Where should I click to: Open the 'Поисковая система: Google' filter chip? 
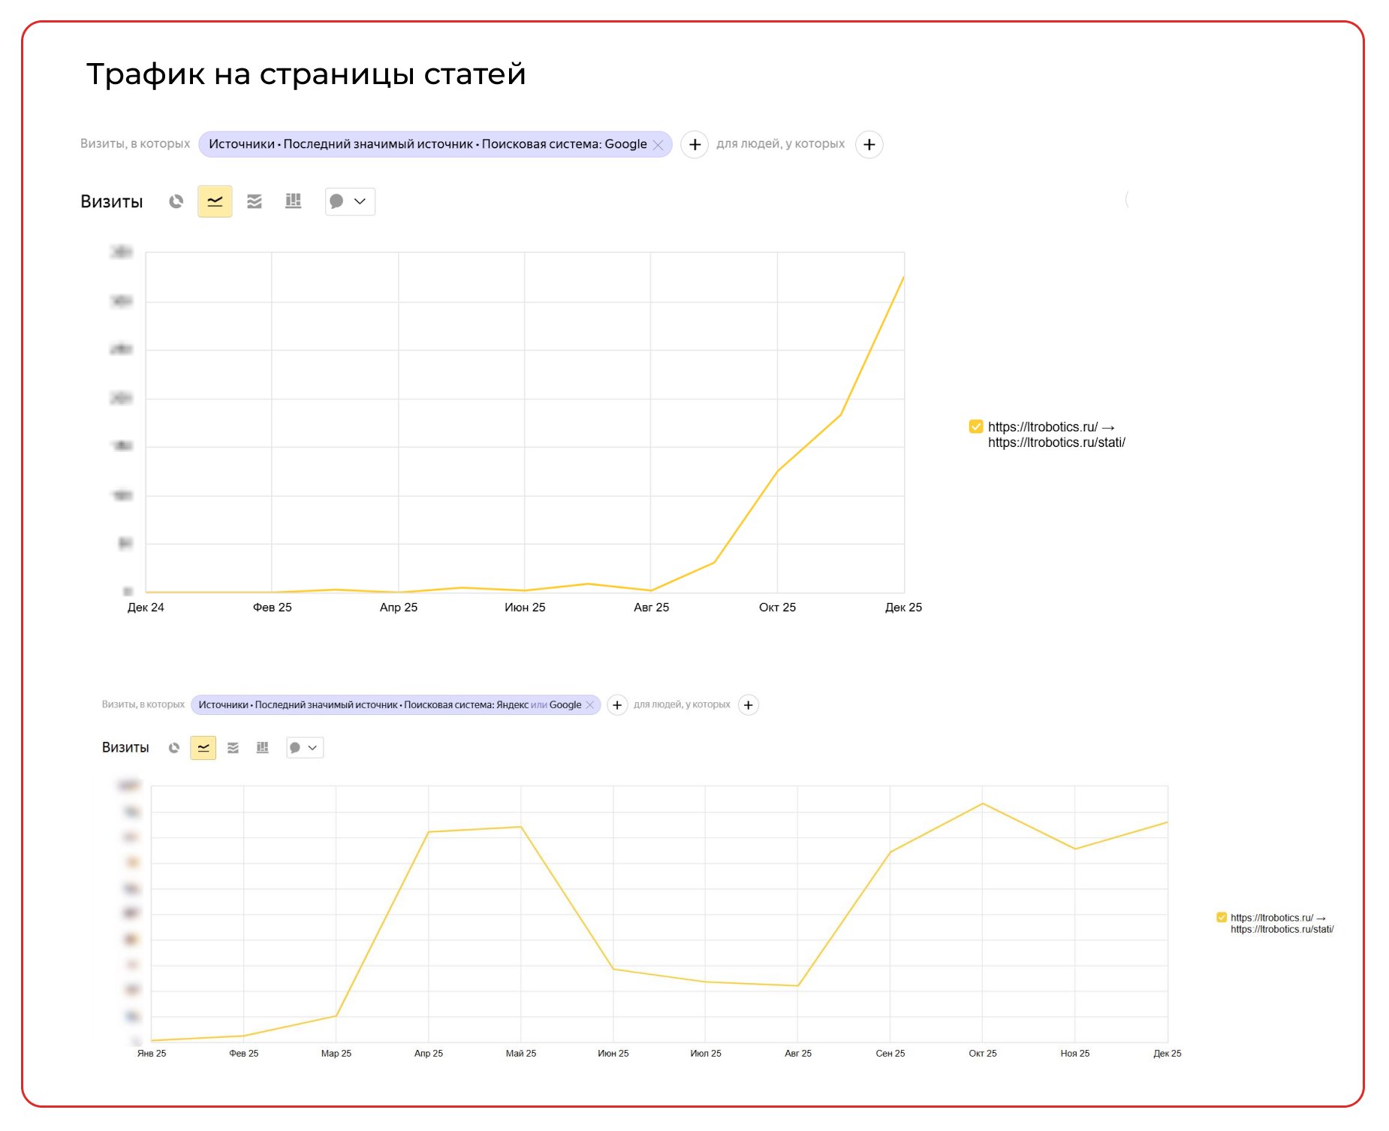426,144
